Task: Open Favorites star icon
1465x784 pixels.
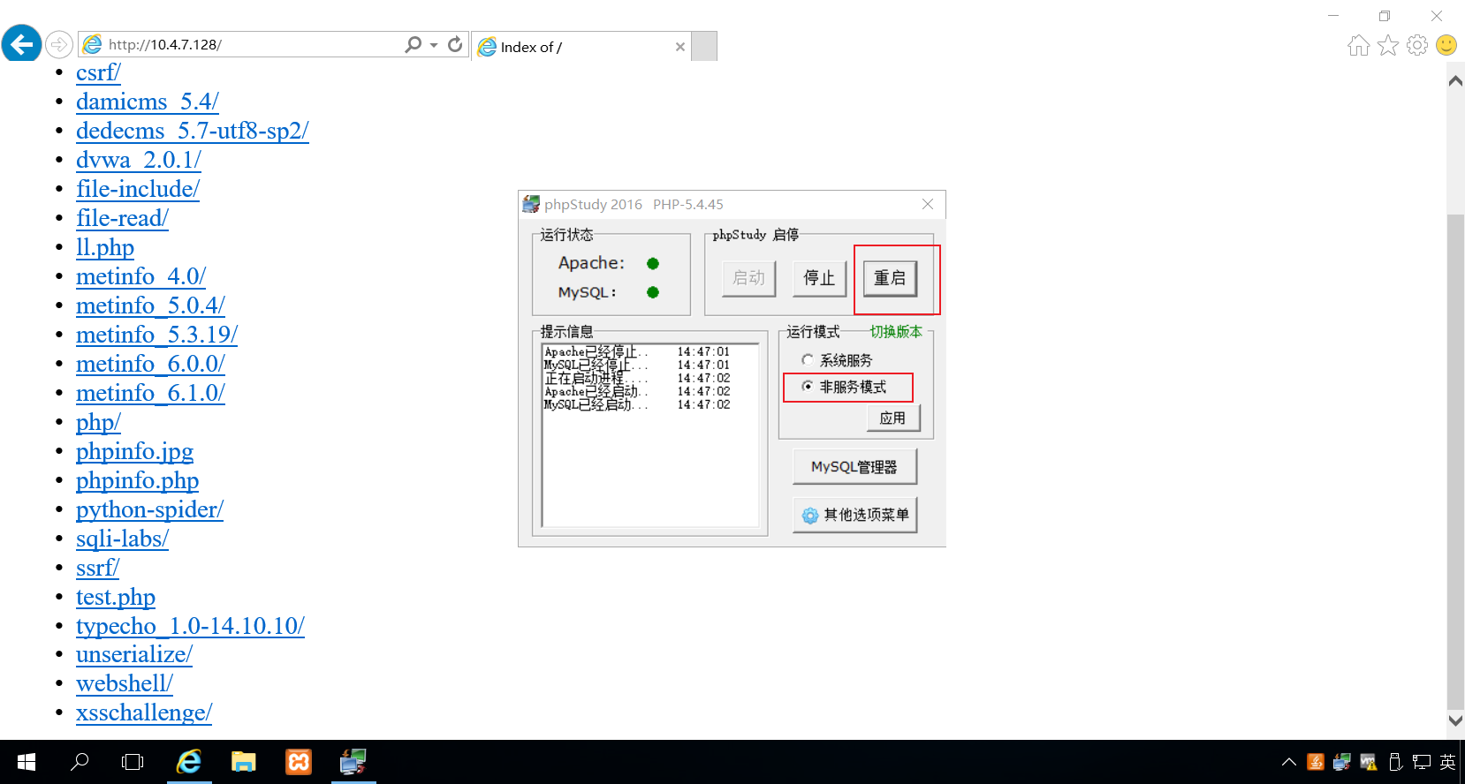Action: (1388, 45)
